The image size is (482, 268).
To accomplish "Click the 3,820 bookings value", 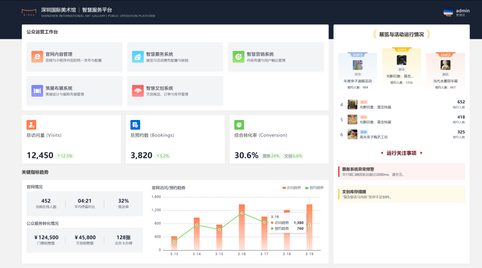I will pyautogui.click(x=141, y=155).
